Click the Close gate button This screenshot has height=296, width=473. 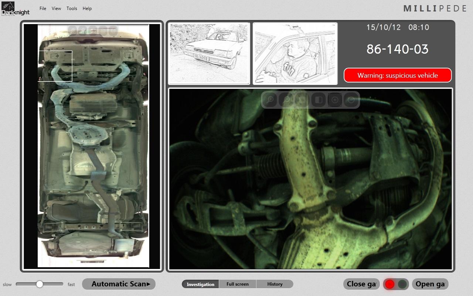tap(361, 284)
